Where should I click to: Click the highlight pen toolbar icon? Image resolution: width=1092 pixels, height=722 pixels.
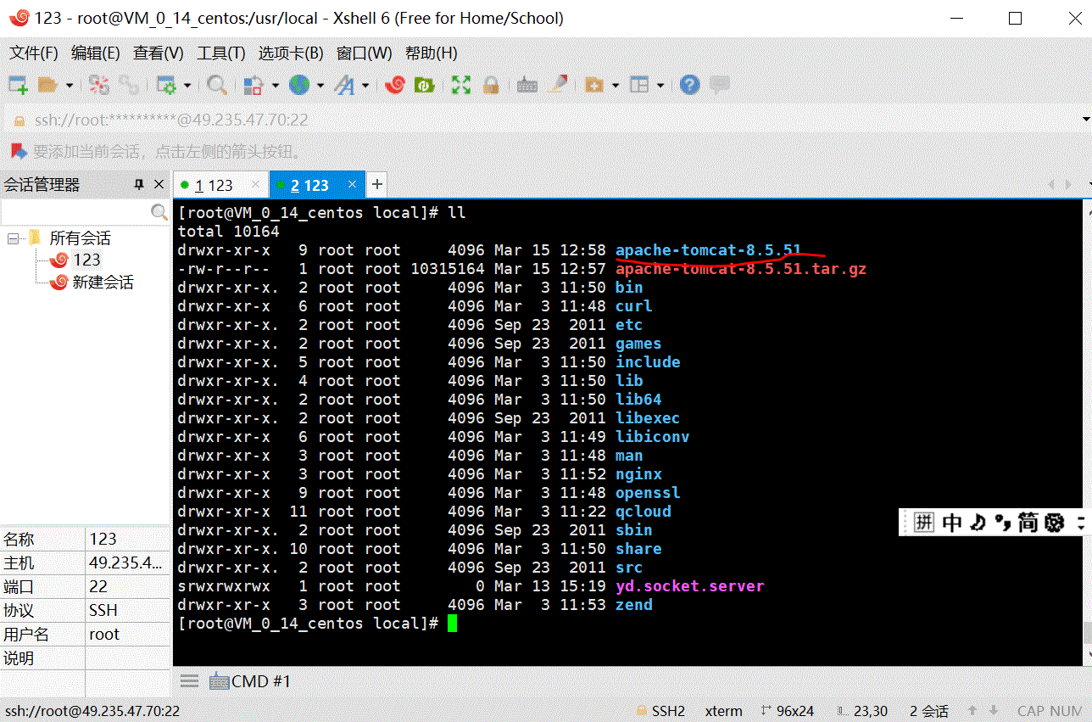coord(557,84)
